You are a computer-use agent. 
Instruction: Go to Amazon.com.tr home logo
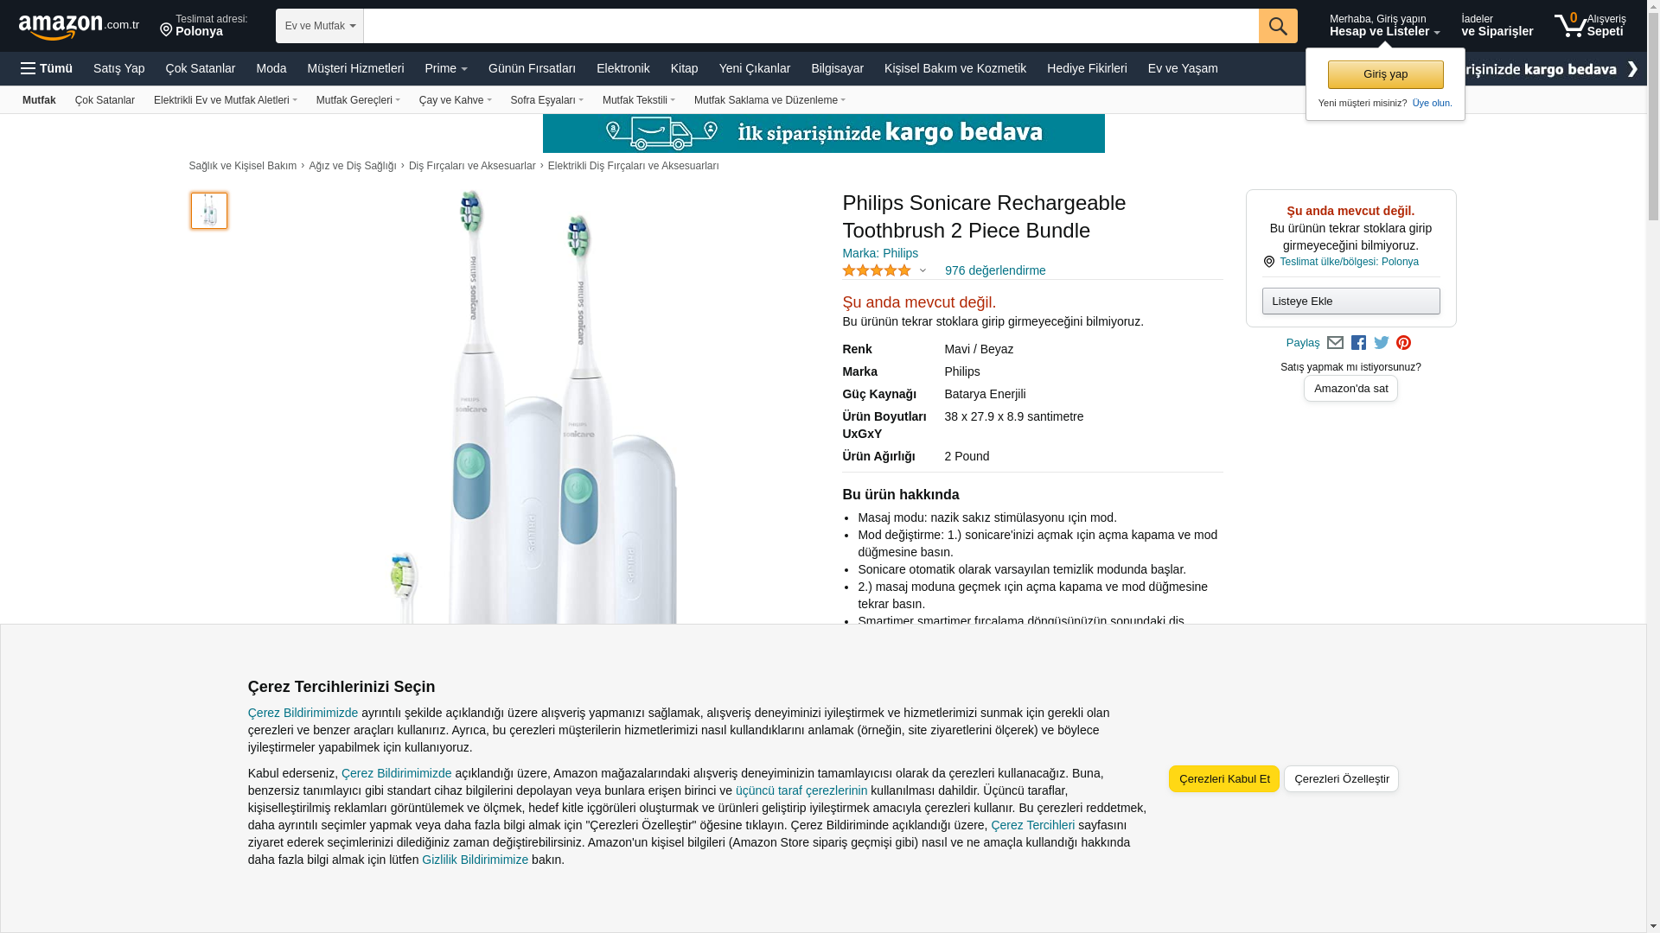[79, 27]
